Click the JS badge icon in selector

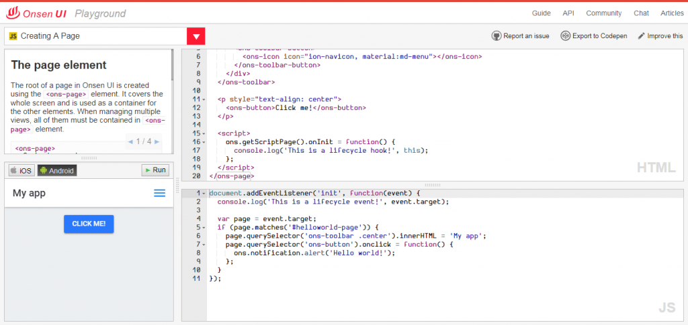point(13,36)
